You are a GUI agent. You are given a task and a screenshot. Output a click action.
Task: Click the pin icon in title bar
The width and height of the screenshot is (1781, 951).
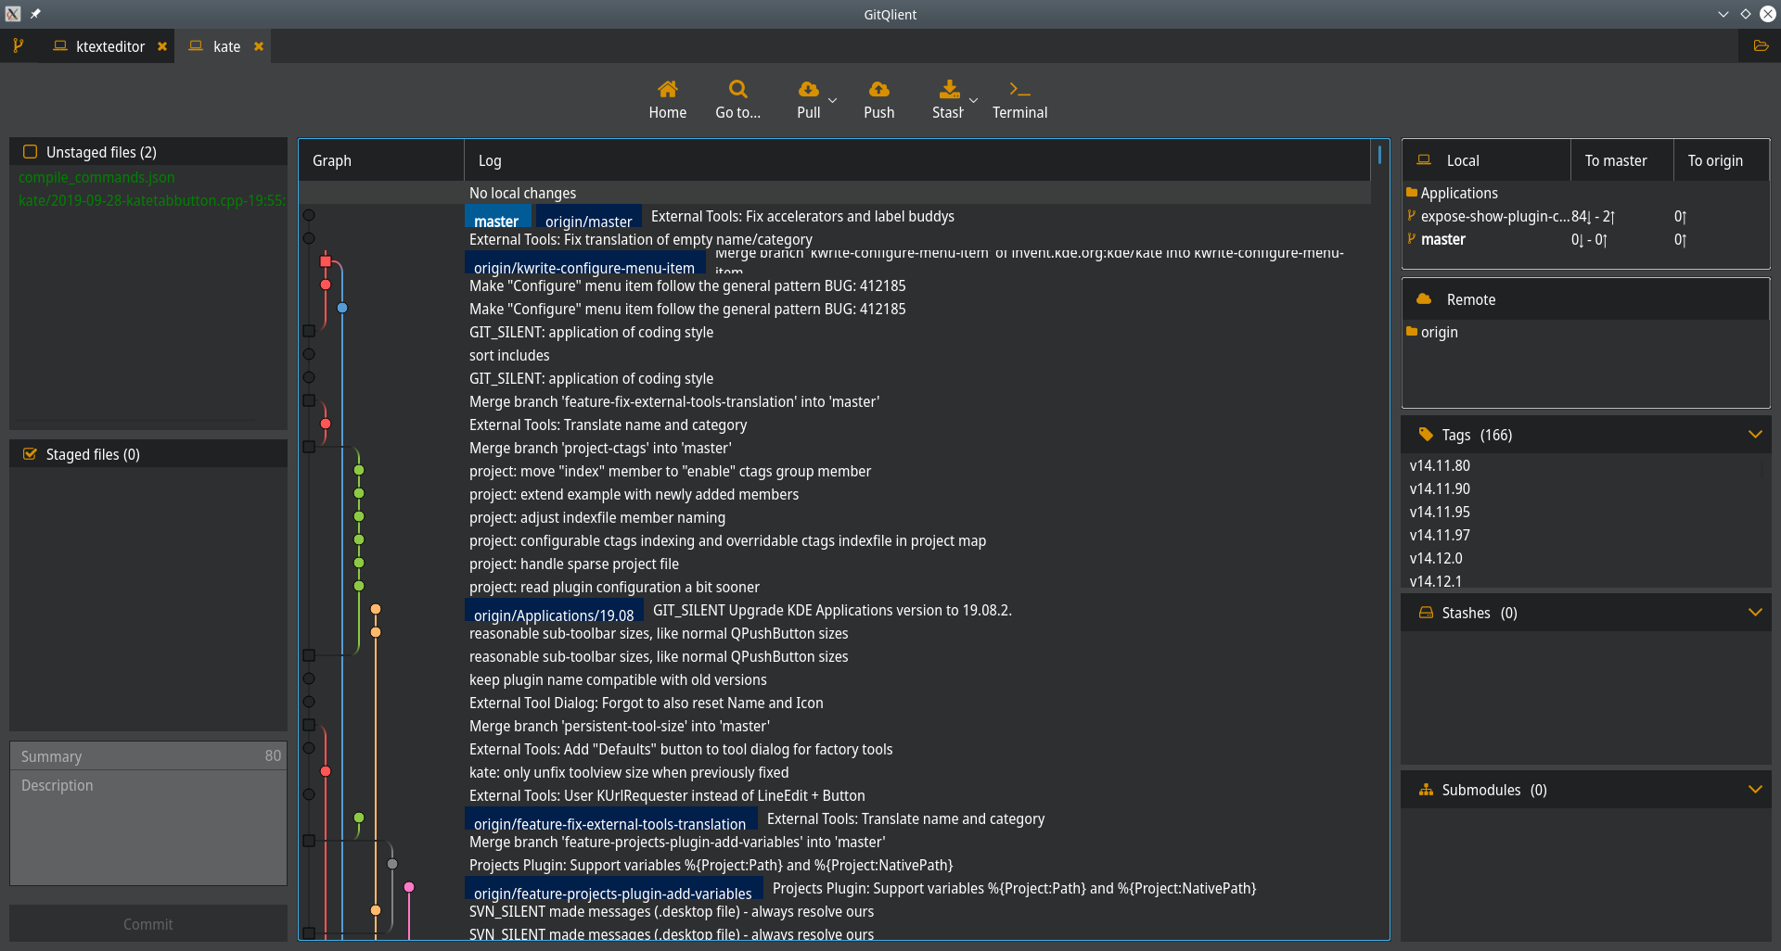pos(35,14)
